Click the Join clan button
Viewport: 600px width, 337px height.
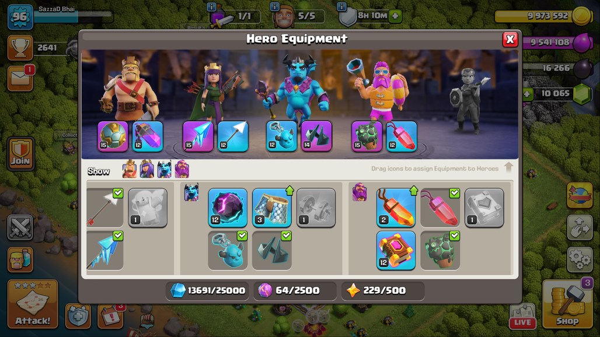click(x=20, y=153)
